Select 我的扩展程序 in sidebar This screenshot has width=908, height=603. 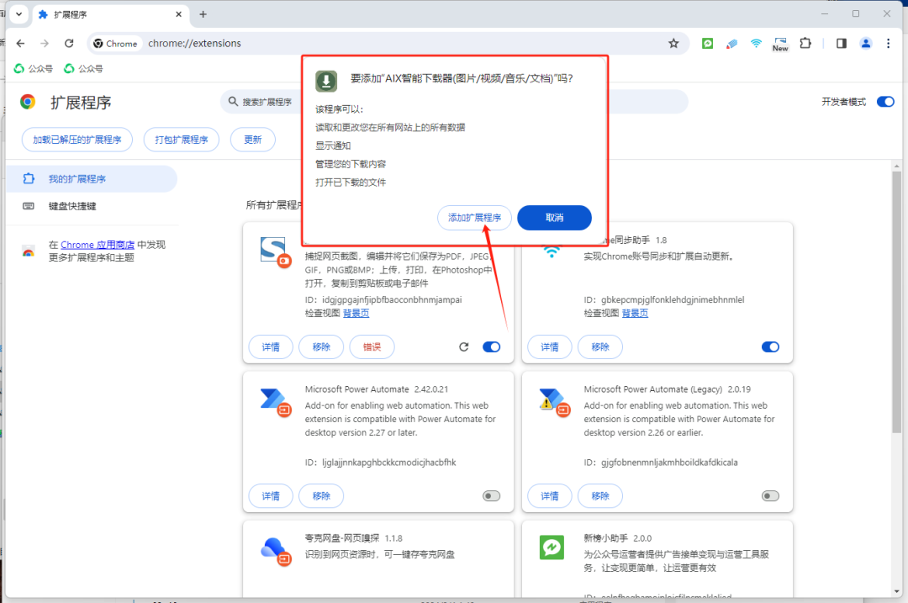(x=92, y=179)
